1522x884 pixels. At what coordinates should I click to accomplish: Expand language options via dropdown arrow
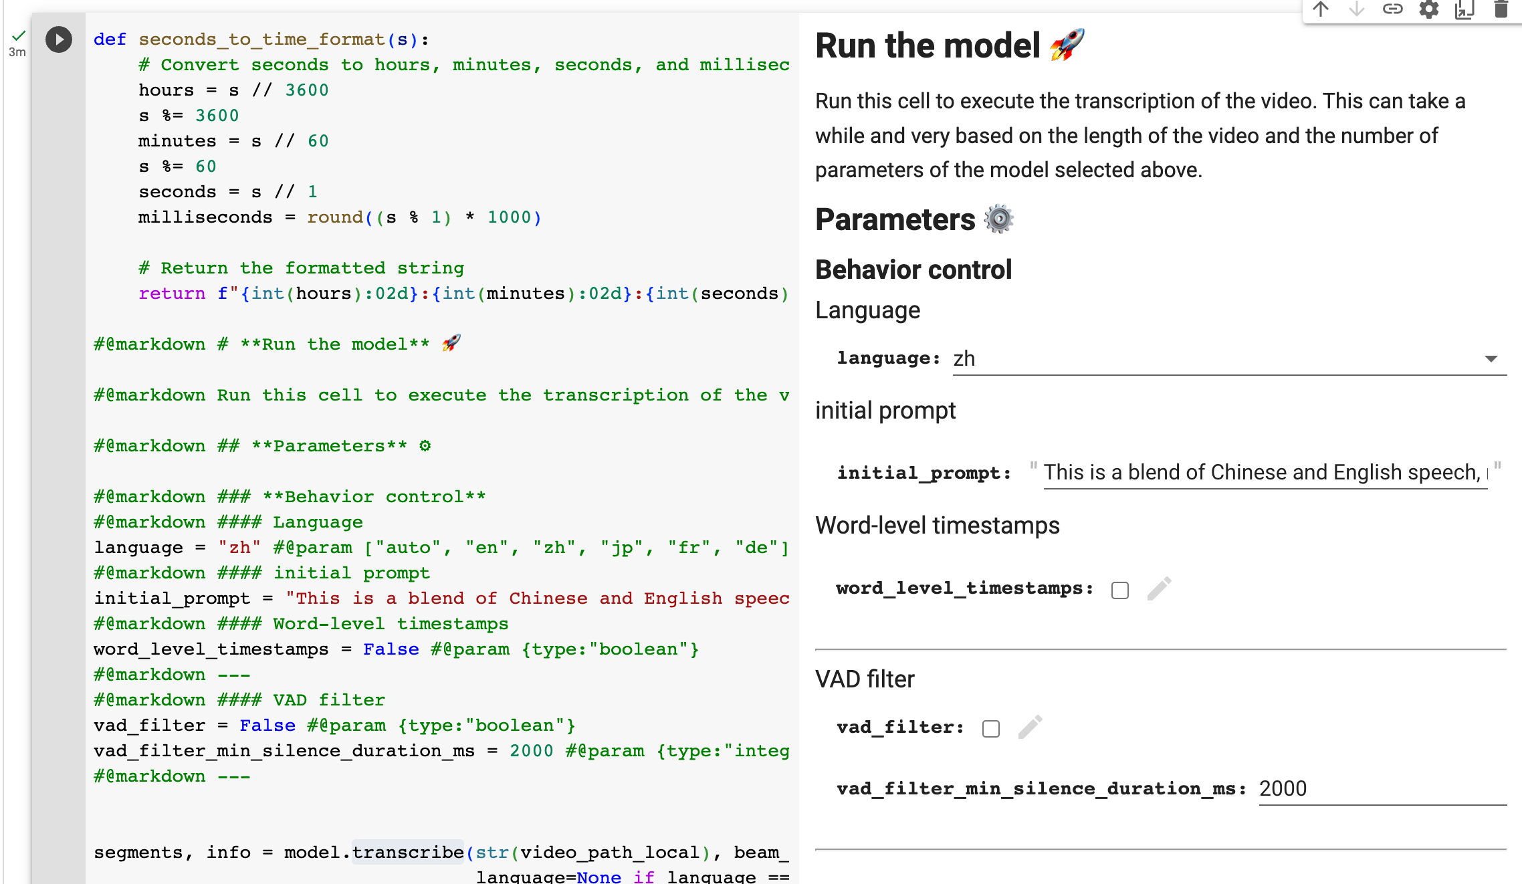(x=1493, y=359)
